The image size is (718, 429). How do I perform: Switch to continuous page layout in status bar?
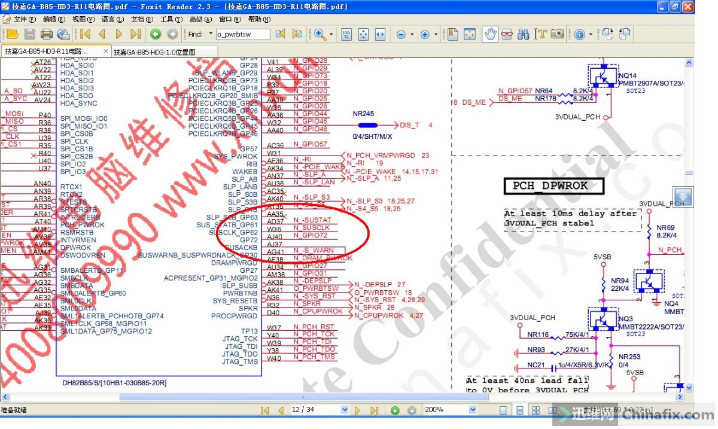[x=520, y=410]
